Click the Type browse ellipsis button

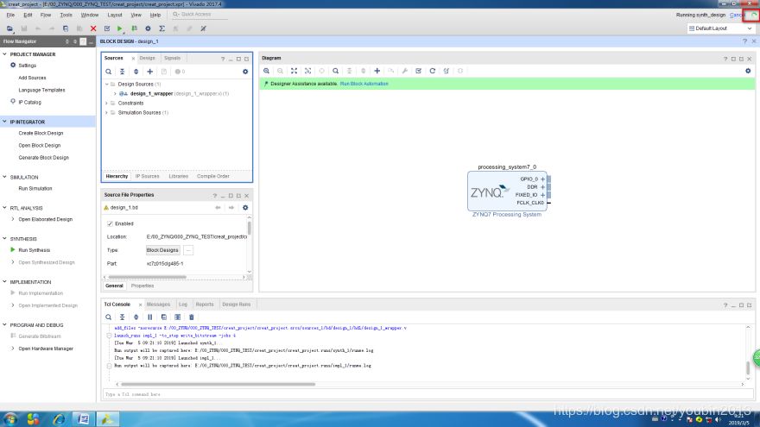[x=188, y=250]
